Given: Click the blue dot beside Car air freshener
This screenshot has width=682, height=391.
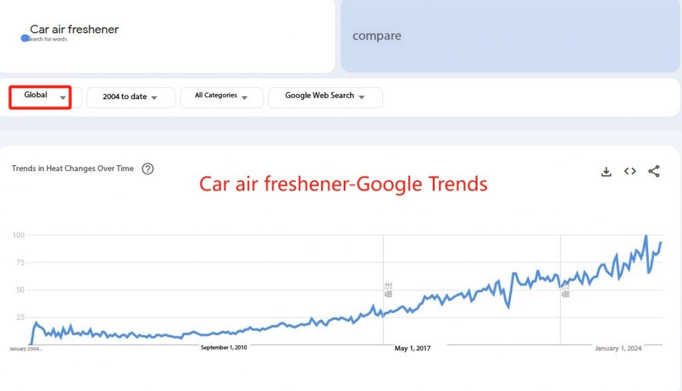Looking at the screenshot, I should point(25,38).
